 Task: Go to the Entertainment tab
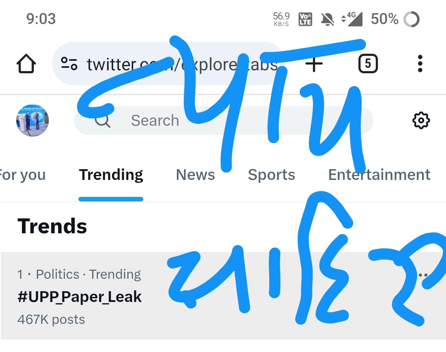pos(379,175)
